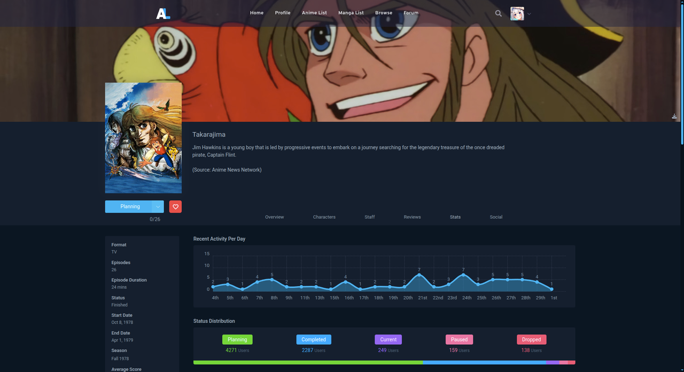Open the Forum nav link
The height and width of the screenshot is (372, 684).
pos(411,13)
